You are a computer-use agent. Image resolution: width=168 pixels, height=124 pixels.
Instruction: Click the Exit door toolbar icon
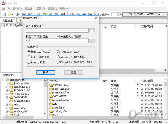click(90, 14)
